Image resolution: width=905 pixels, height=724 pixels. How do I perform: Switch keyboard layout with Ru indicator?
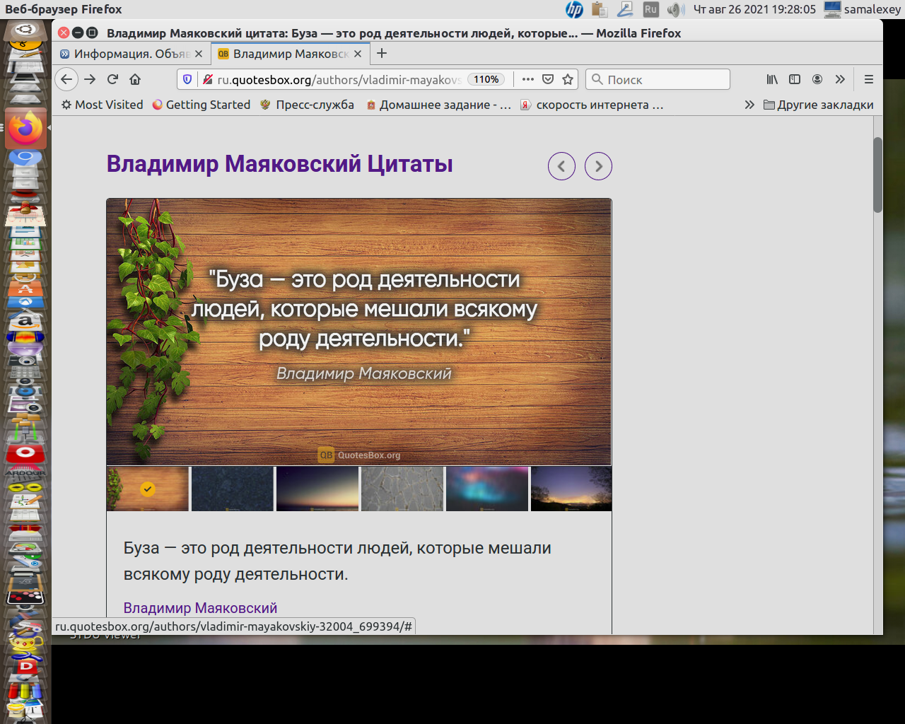click(x=650, y=9)
